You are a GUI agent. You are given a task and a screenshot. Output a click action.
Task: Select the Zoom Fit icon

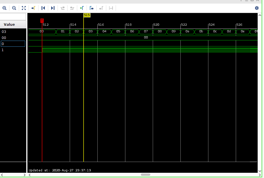24,8
